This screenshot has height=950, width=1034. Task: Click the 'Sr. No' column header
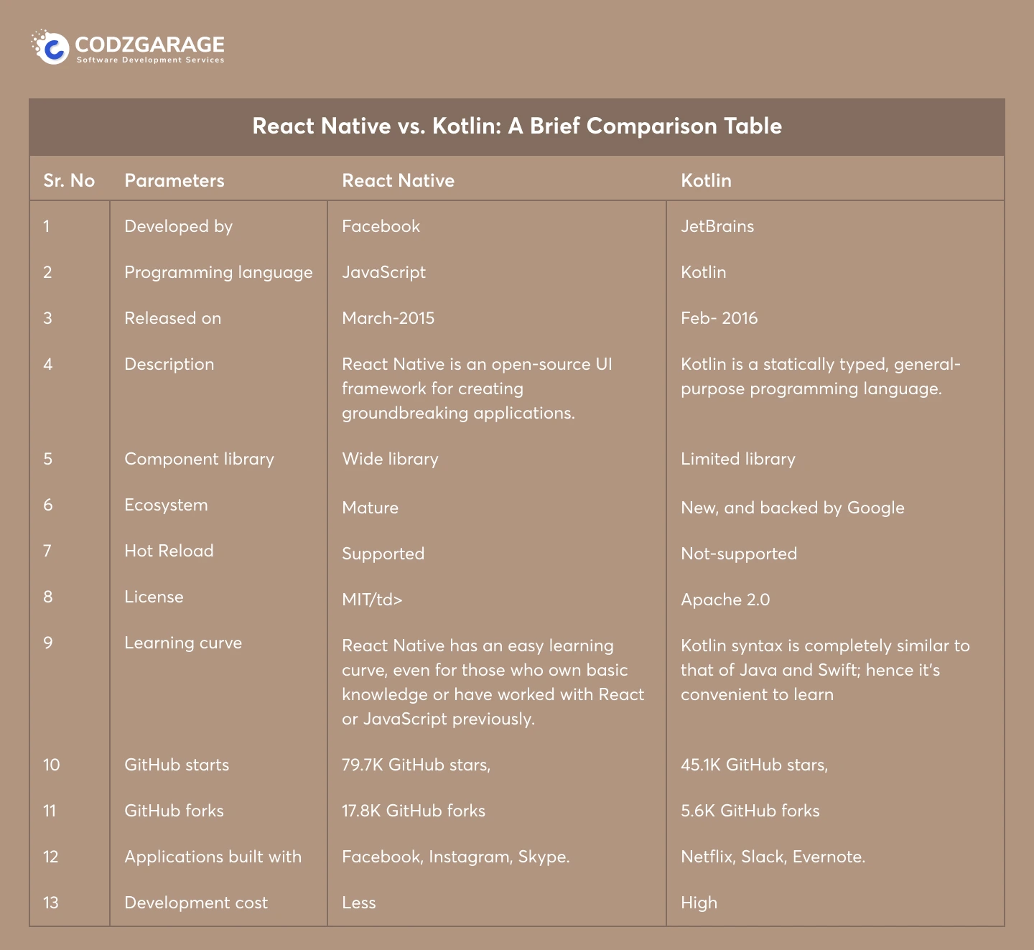click(x=69, y=180)
